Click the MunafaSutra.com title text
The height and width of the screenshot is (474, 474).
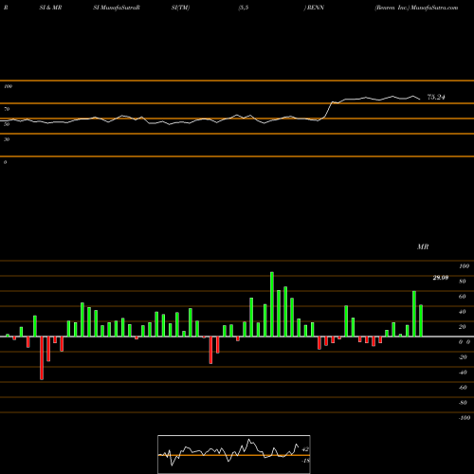pyautogui.click(x=434, y=8)
